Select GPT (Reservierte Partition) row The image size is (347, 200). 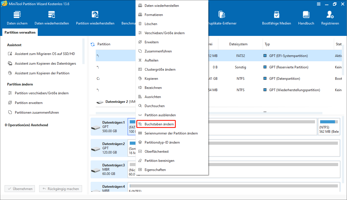pyautogui.click(x=219, y=67)
